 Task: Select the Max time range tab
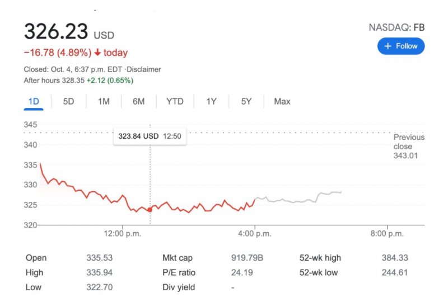pyautogui.click(x=282, y=102)
